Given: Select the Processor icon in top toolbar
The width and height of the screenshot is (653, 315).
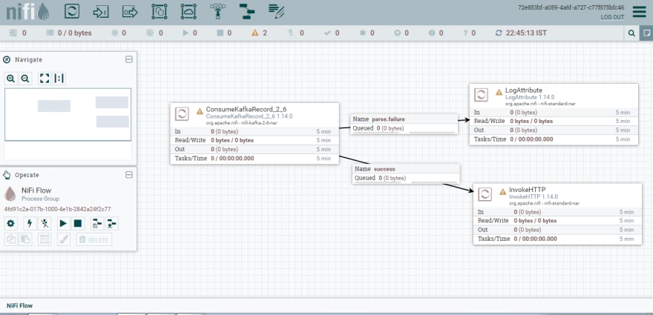Looking at the screenshot, I should 72,11.
